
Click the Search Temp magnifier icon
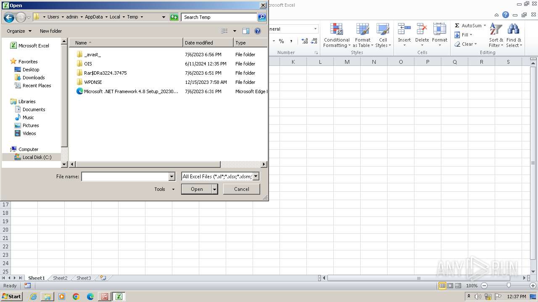262,17
